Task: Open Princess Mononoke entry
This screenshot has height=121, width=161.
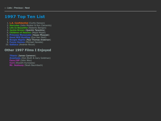Action: click(21, 35)
